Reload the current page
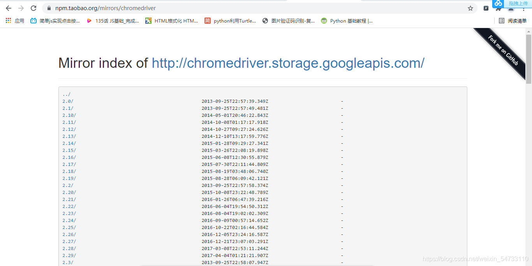This screenshot has height=266, width=532. [33, 8]
